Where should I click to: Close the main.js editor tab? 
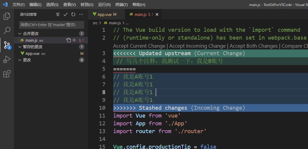point(157,14)
